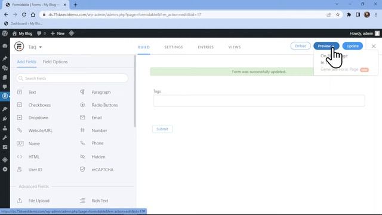The height and width of the screenshot is (215, 382).
Task: Open My Blog site link
Action: click(22, 33)
